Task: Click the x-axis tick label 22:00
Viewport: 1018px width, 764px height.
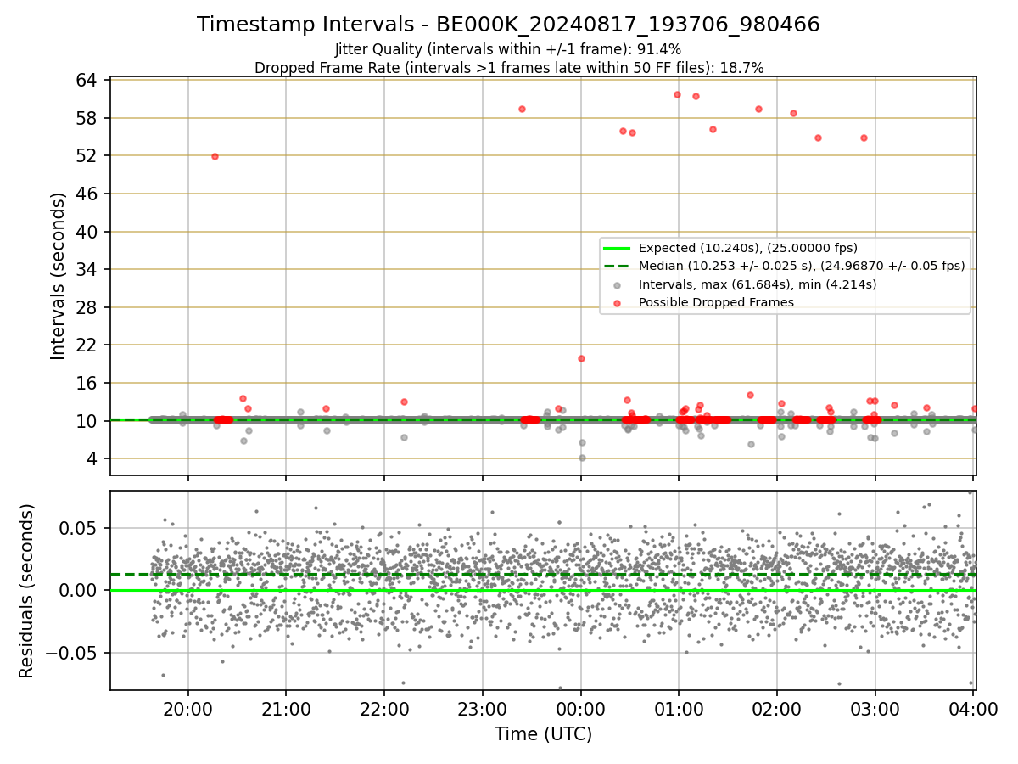Action: point(384,709)
